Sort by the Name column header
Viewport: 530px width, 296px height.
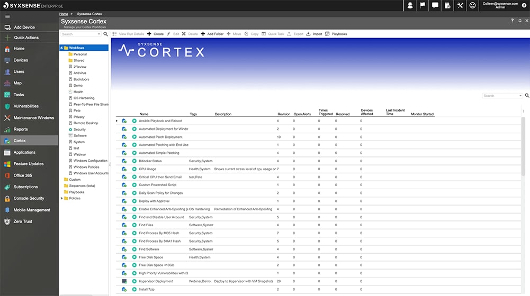click(x=144, y=114)
